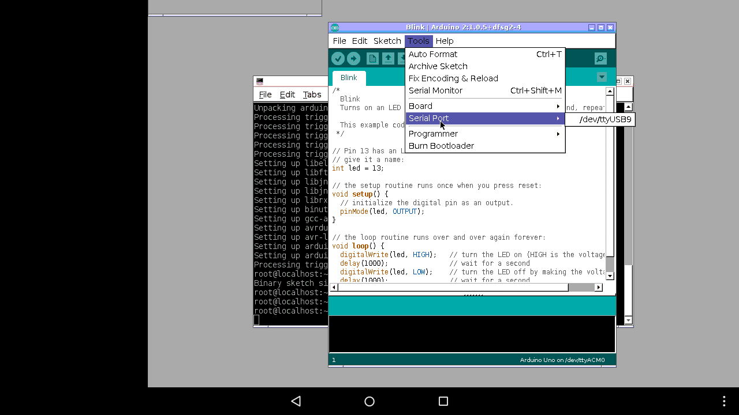Click the "void setup() {" line

(360, 194)
